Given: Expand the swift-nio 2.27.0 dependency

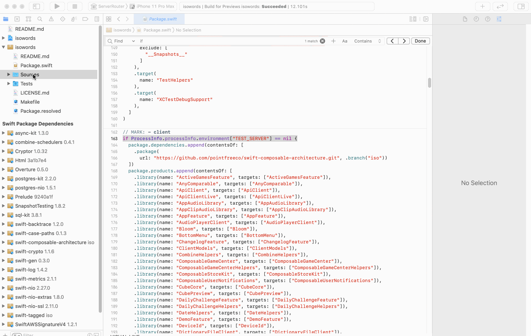Looking at the screenshot, I should tap(3, 288).
